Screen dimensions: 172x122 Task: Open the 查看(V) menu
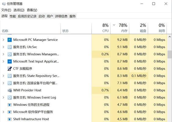coord(32,10)
